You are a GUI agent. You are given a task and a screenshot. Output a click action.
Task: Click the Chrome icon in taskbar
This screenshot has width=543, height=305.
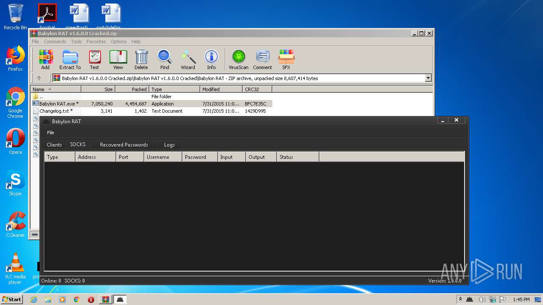click(x=76, y=299)
